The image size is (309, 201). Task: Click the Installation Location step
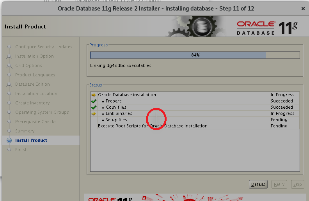(x=36, y=93)
